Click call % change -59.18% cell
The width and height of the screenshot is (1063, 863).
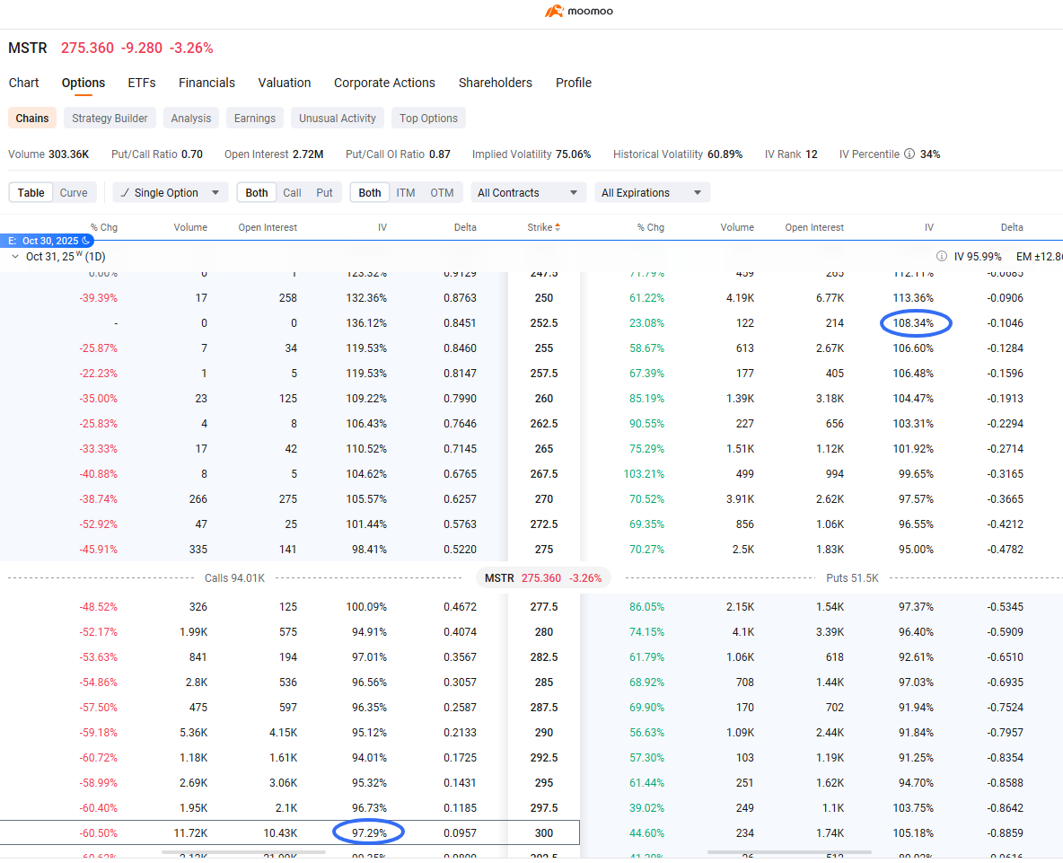coord(98,732)
